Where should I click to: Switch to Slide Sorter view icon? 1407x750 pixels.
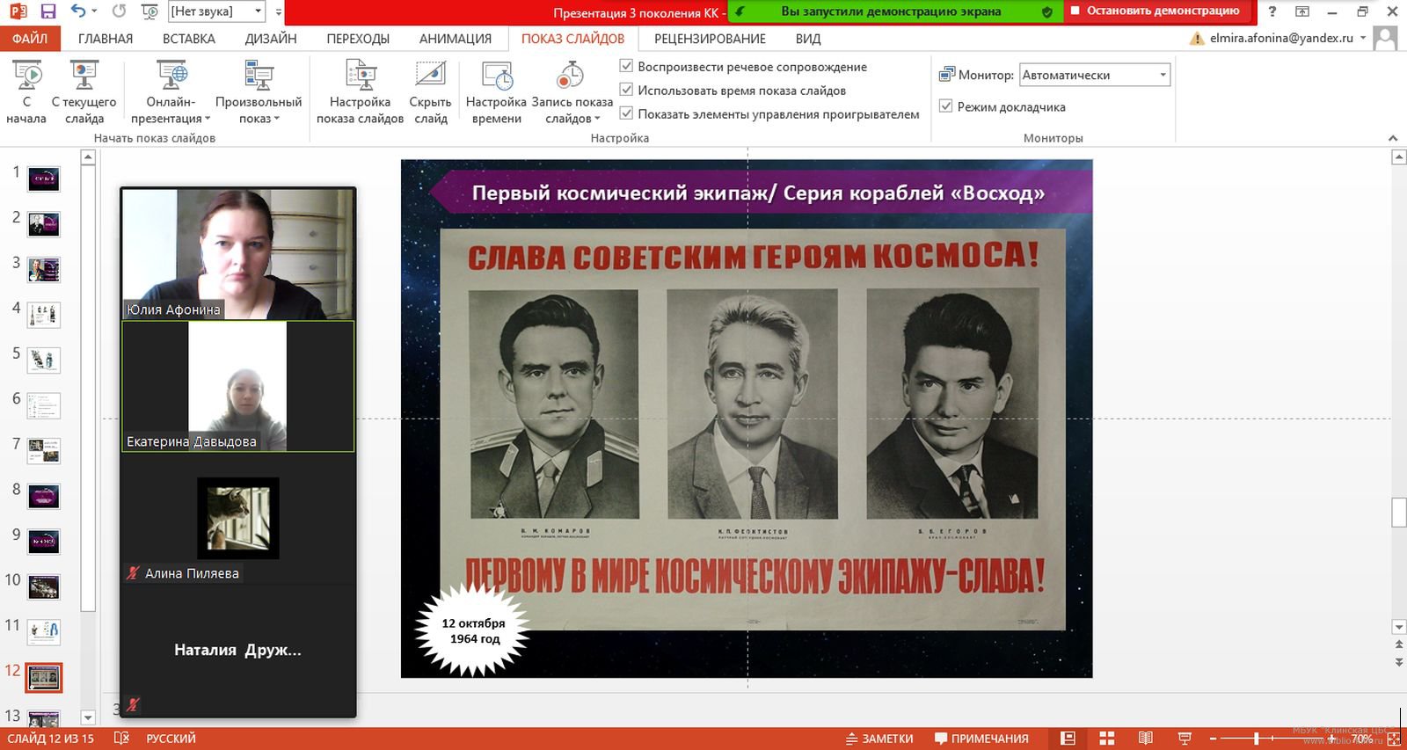tap(1106, 739)
